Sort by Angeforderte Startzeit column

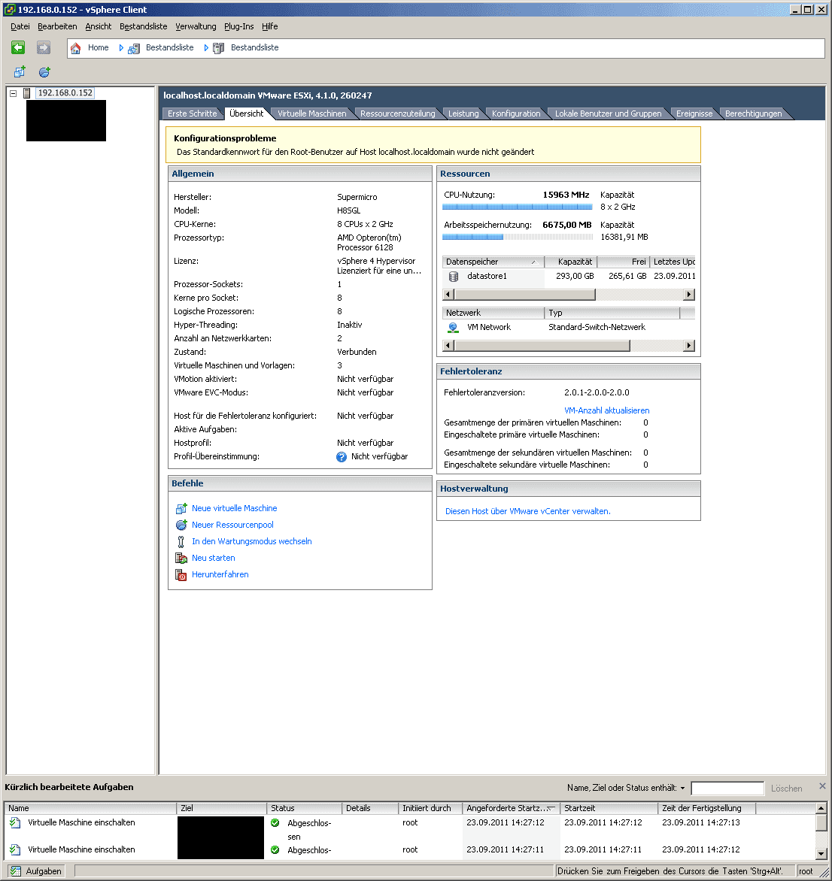[511, 809]
